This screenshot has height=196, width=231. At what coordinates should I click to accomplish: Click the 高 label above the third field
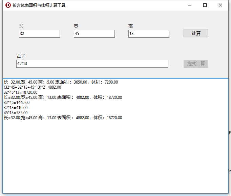pyautogui.click(x=130, y=26)
